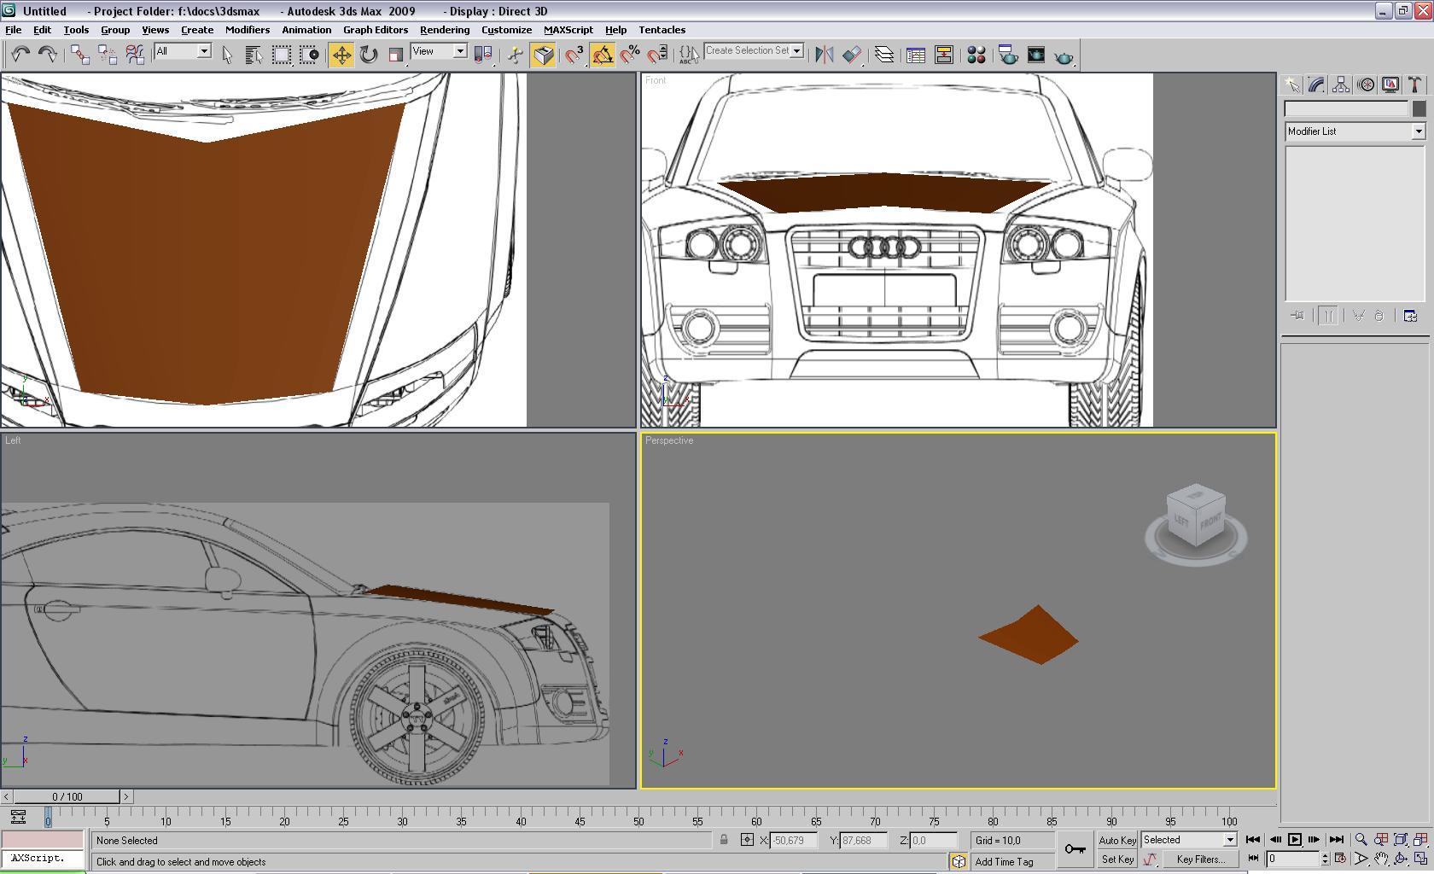1434x874 pixels.
Task: Switch to the Create command panel tab
Action: tap(1292, 84)
